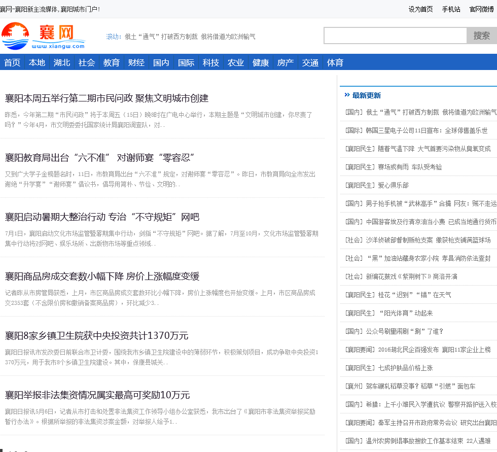Open article 襄阳8家乡镇卫生院获中央投资

pyautogui.click(x=96, y=336)
